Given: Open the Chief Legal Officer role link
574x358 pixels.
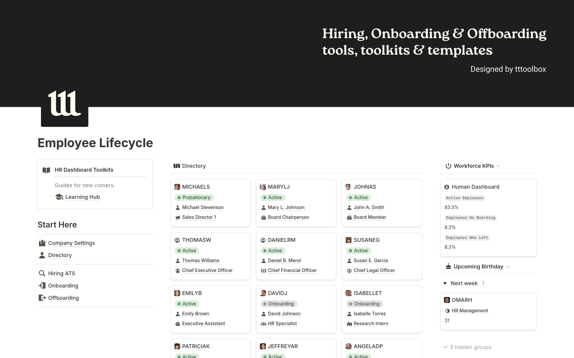Looking at the screenshot, I should point(374,271).
